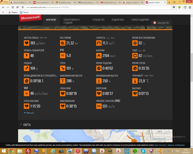Switch to the Фото на Красног browser tab
193x154 pixels.
pyautogui.click(x=20, y=2)
